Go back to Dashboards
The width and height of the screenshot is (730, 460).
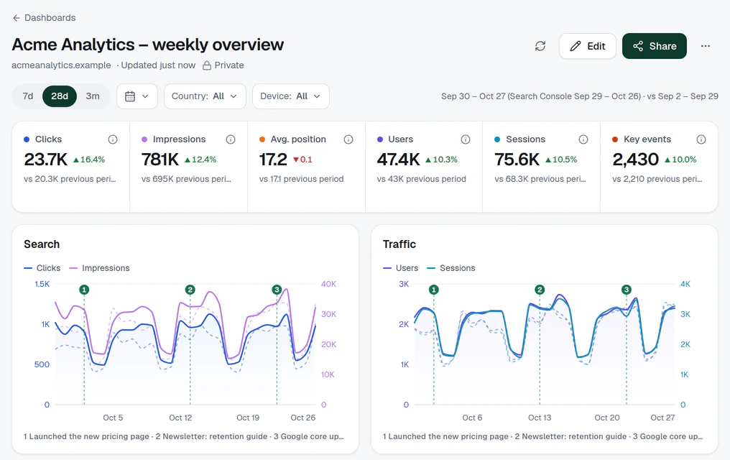click(x=44, y=18)
